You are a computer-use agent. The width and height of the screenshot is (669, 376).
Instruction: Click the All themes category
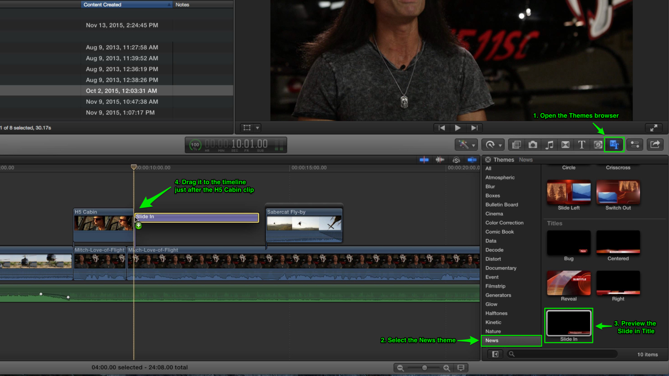tap(489, 168)
